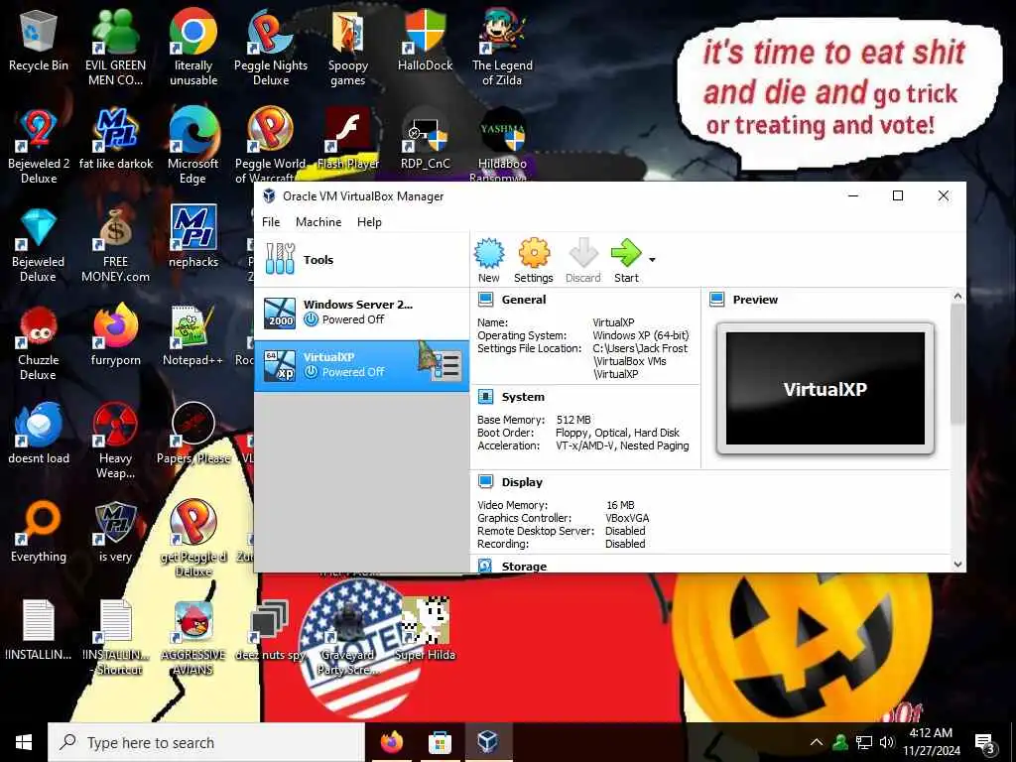Open Firefox from the taskbar

(391, 742)
